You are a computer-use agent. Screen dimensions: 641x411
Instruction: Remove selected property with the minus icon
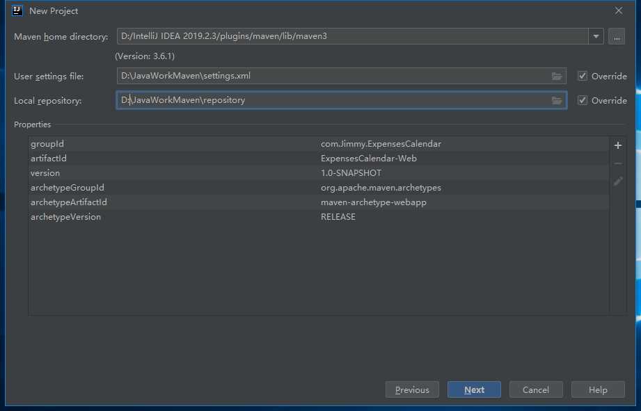(618, 163)
